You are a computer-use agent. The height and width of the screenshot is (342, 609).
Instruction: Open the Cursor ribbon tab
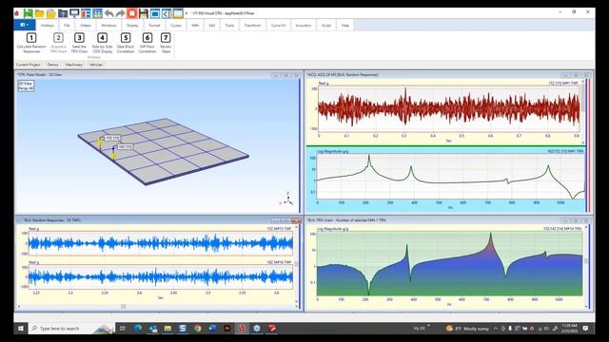pos(176,26)
